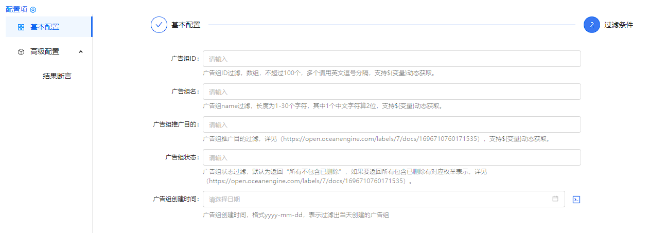Click the settings icon beside 配置项
This screenshot has width=649, height=233.
[33, 9]
